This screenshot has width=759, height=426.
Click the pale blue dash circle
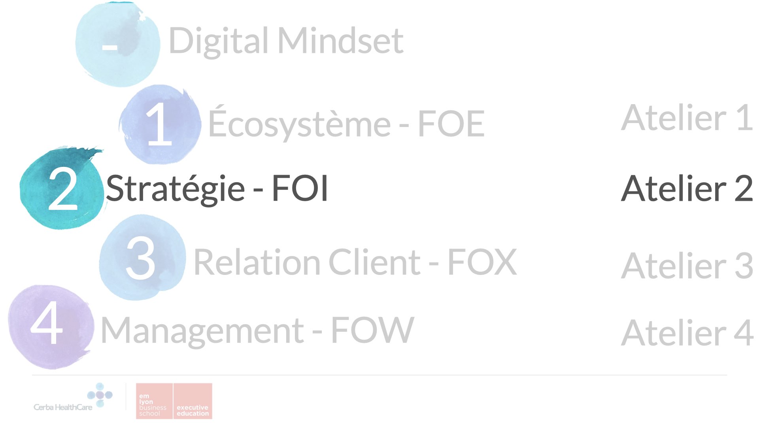pos(118,44)
